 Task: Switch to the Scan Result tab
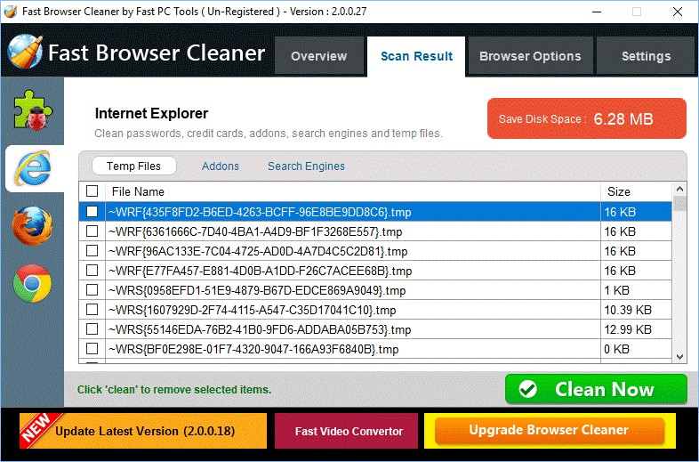[416, 56]
